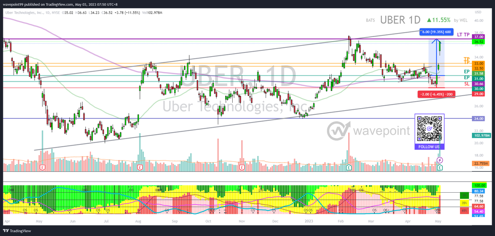The image size is (495, 236).
Task: Select the orange 33.00 price label
Action: tap(479, 63)
